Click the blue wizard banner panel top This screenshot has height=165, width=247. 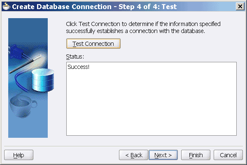tap(28, 27)
